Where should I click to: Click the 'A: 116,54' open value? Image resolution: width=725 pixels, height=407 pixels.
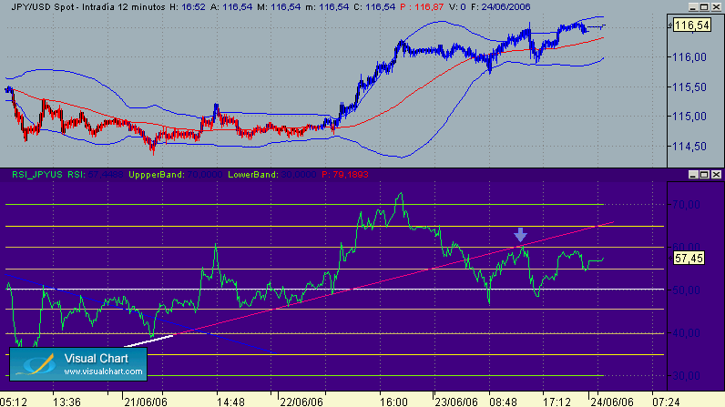click(231, 7)
